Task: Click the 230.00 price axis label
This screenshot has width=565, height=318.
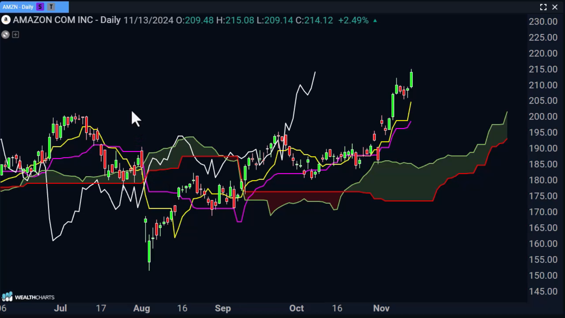Action: (543, 21)
